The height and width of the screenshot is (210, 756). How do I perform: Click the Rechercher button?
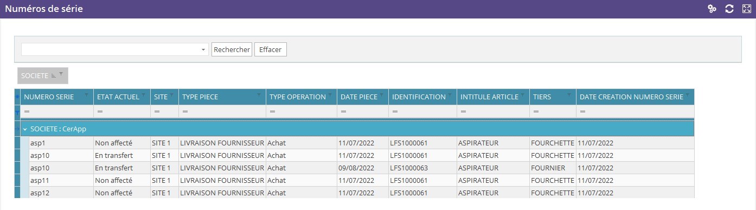(232, 49)
